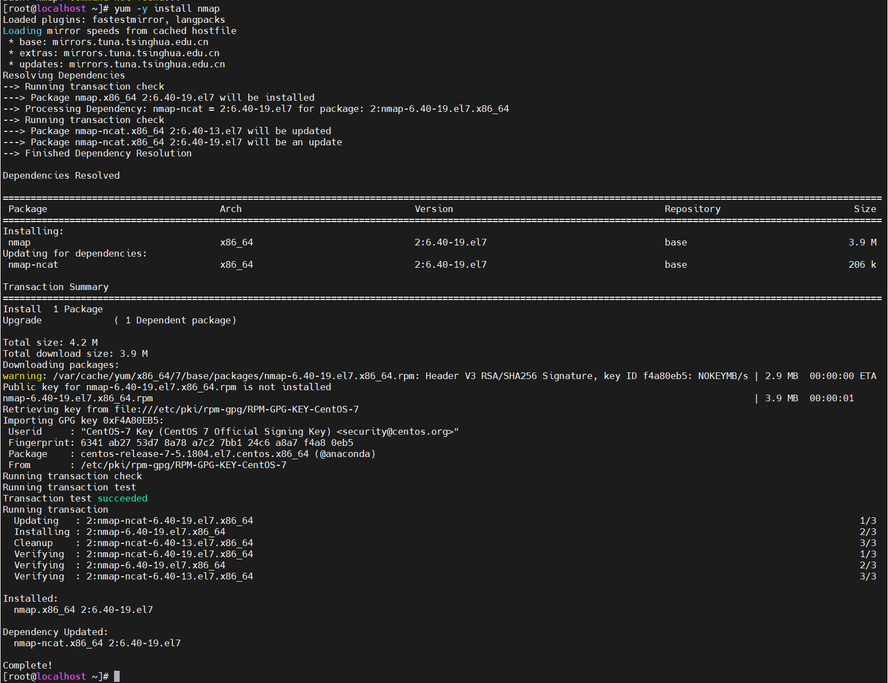Click '2.9 MB 00:00:00 ETA' download progress
Viewport: 888px width, 683px height.
pos(821,376)
